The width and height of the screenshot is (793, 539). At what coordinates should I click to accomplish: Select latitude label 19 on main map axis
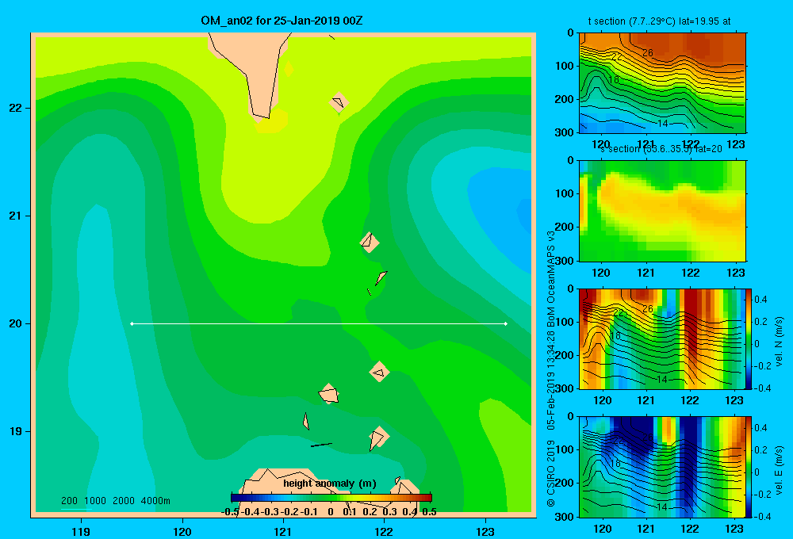click(16, 431)
